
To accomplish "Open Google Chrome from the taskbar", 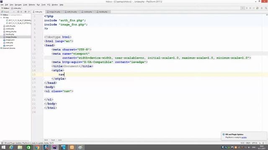I will [x=37, y=147].
